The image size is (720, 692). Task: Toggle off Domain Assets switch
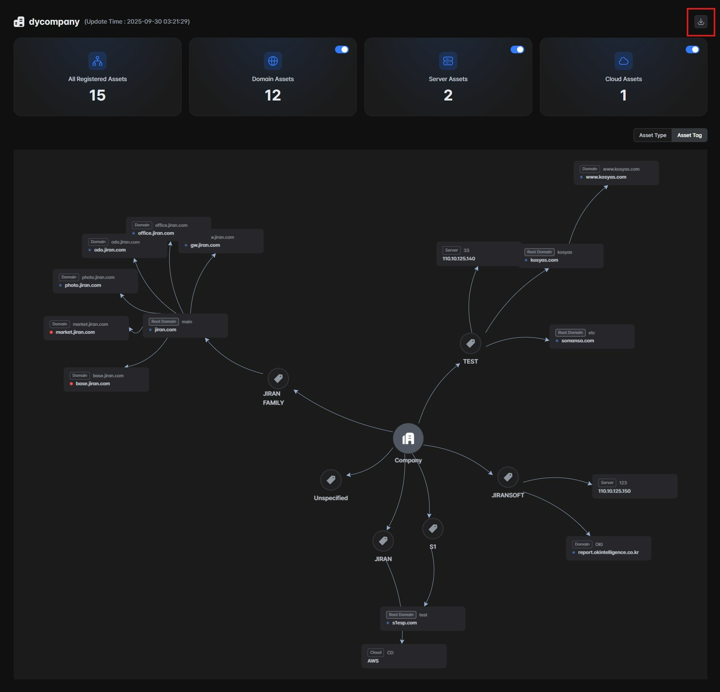(x=342, y=49)
